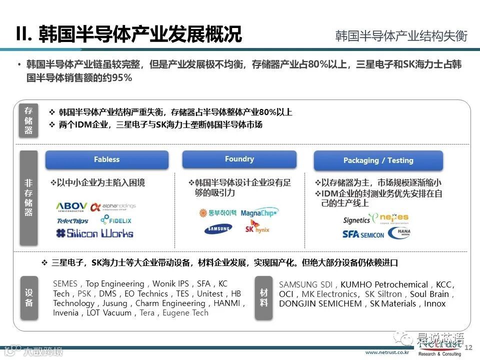This screenshot has width=480, height=360.
Task: Click the word SEMES in equipment list
Action: click(x=65, y=284)
